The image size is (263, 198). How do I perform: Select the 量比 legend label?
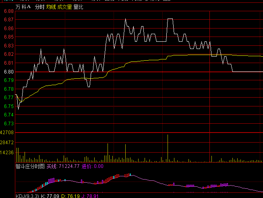pyautogui.click(x=78, y=7)
